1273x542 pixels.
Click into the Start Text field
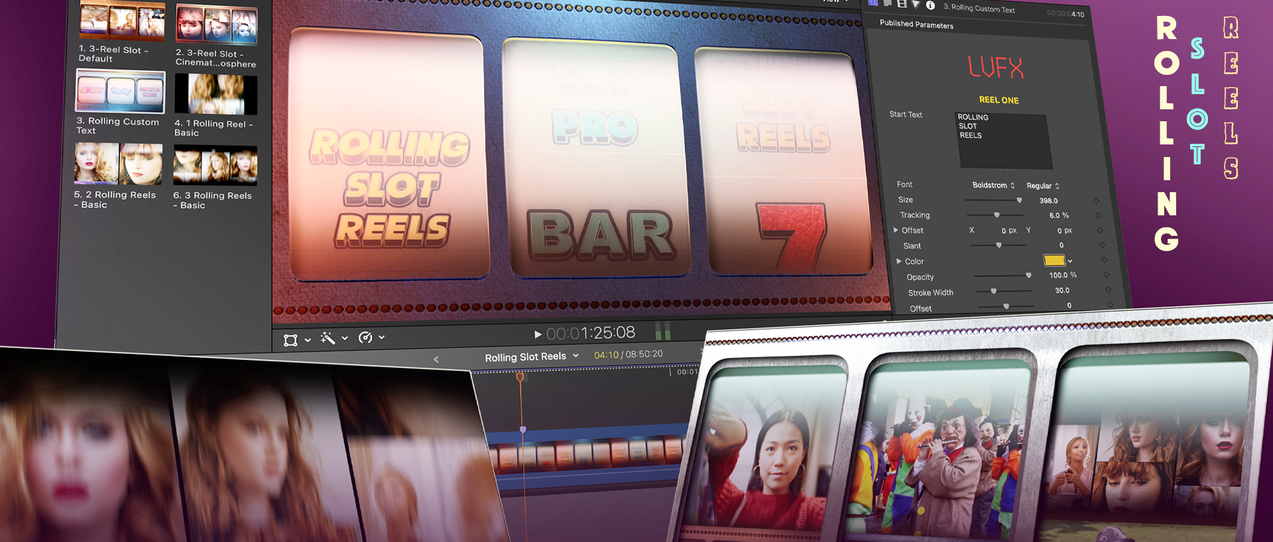[x=1002, y=141]
